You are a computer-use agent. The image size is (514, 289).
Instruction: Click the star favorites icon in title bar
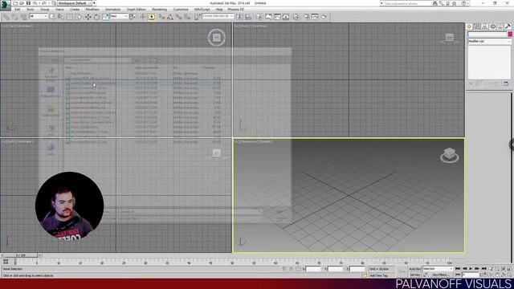[x=454, y=3]
